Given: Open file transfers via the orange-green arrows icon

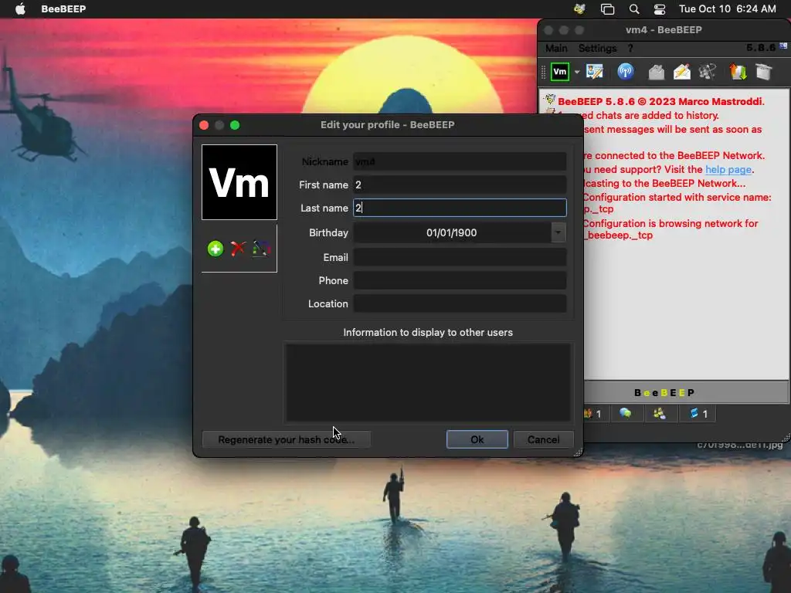Looking at the screenshot, I should pos(738,72).
